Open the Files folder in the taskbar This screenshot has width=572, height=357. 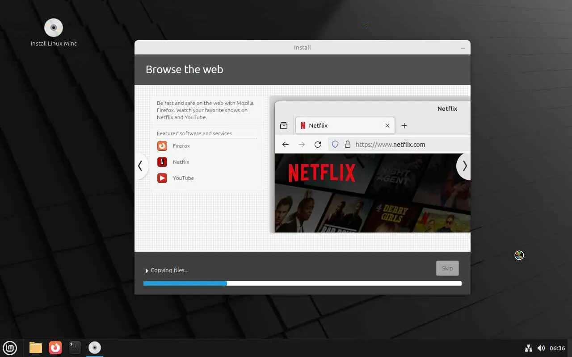tap(36, 348)
